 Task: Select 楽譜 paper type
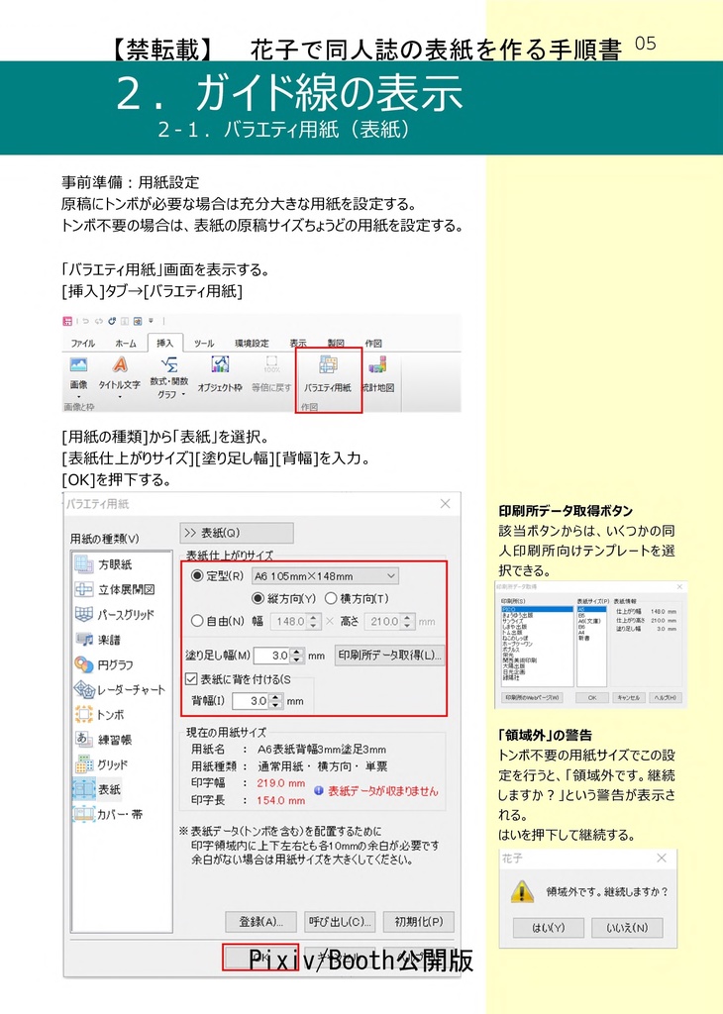98,640
